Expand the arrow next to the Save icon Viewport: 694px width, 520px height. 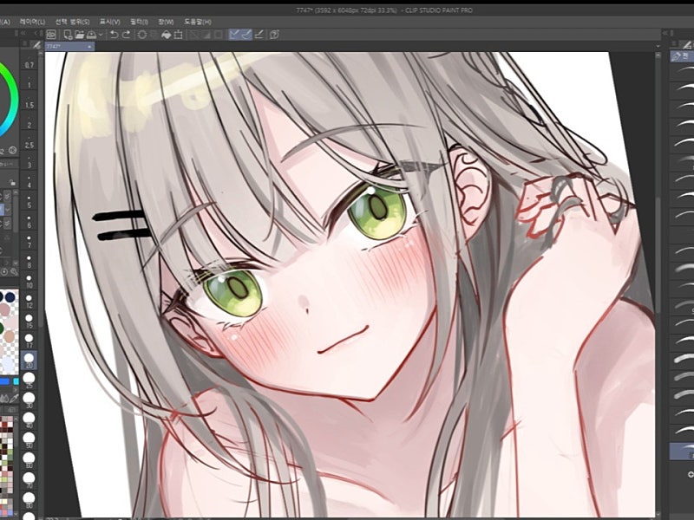pos(101,35)
